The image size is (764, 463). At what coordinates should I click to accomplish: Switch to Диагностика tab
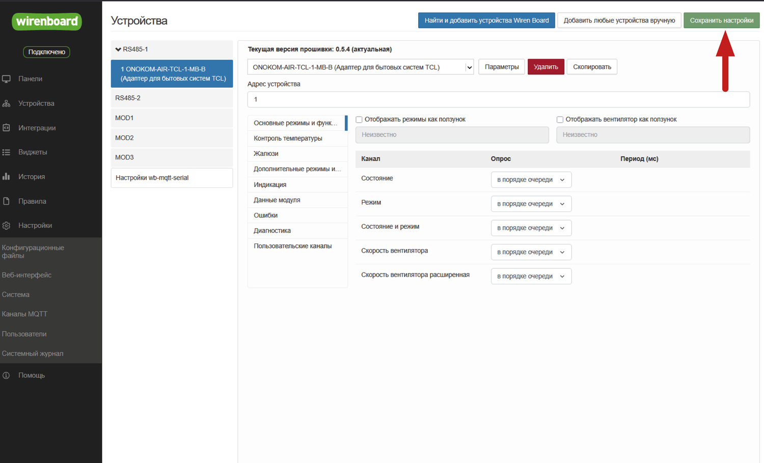(x=297, y=231)
